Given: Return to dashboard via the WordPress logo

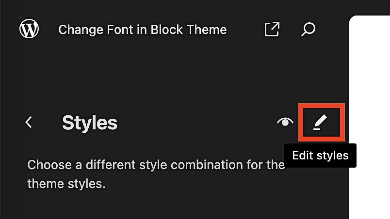Looking at the screenshot, I should [x=29, y=29].
